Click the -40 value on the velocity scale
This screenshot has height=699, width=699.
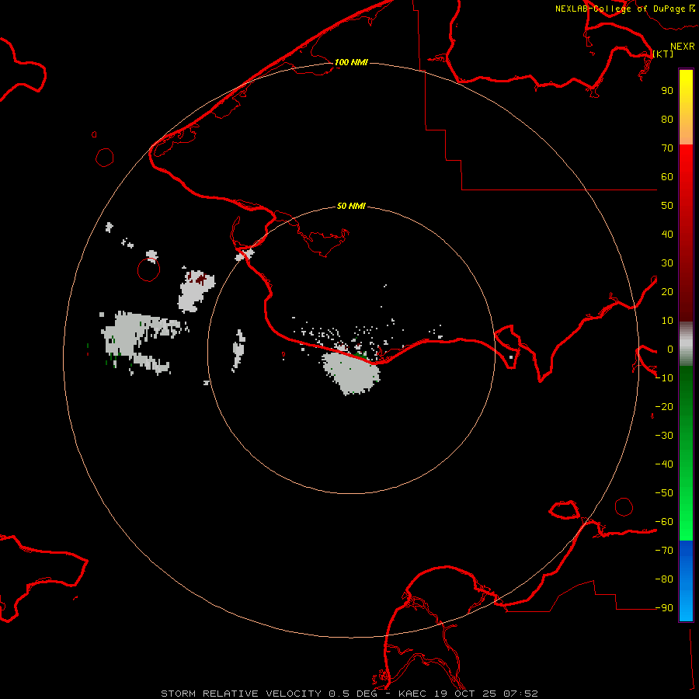click(x=664, y=464)
